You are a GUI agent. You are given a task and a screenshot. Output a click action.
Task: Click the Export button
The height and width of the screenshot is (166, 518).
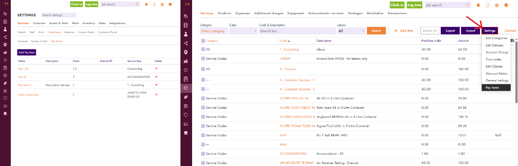(450, 31)
